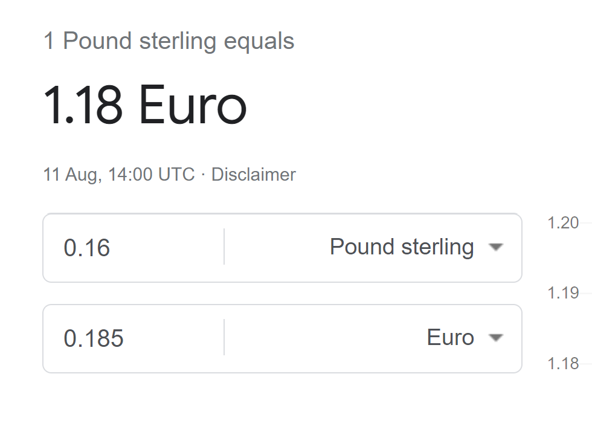Click the word Euro in large result

point(192,106)
